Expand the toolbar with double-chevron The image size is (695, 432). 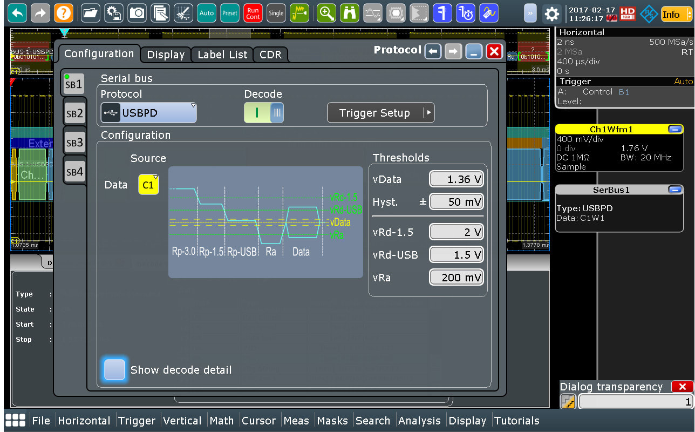(x=530, y=13)
